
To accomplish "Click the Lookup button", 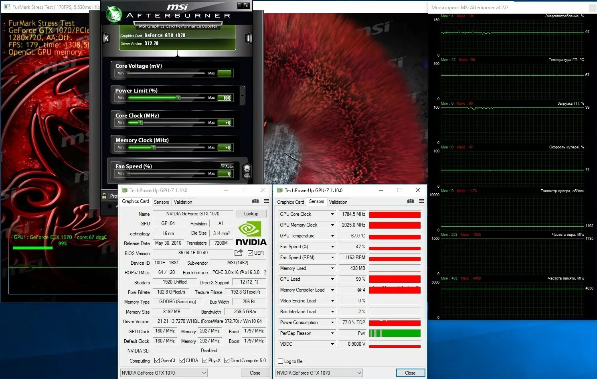I will (251, 214).
